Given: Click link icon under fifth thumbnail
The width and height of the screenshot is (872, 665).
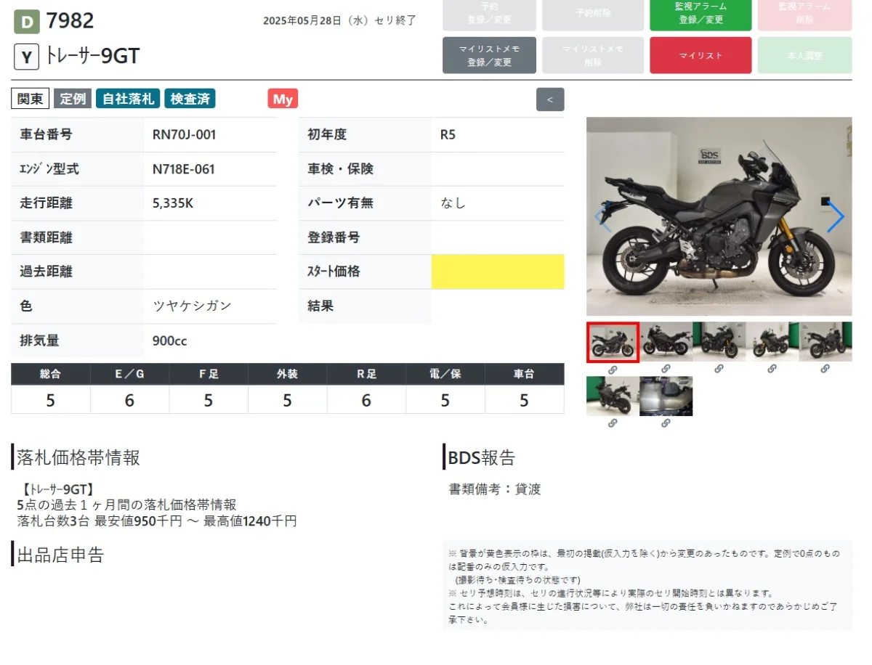Looking at the screenshot, I should [825, 369].
